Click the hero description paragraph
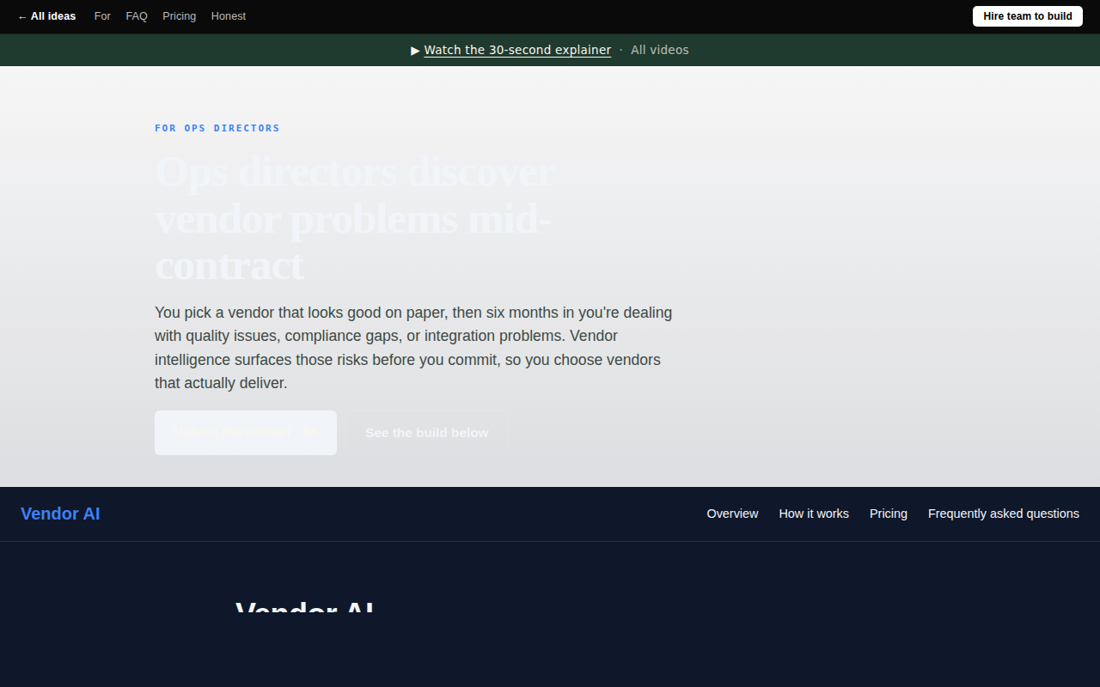Image resolution: width=1100 pixels, height=687 pixels. click(413, 348)
